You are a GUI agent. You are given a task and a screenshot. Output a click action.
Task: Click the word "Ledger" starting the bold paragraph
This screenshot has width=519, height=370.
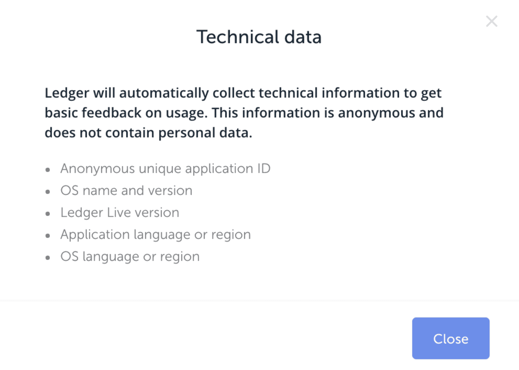(x=67, y=93)
